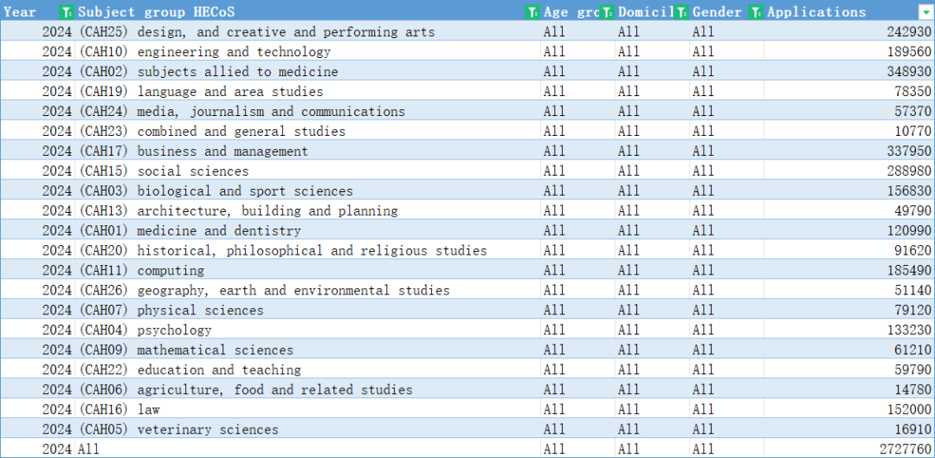
Task: Select cell '(CAH26) geography, earth and environmental studies'
Action: coord(307,290)
